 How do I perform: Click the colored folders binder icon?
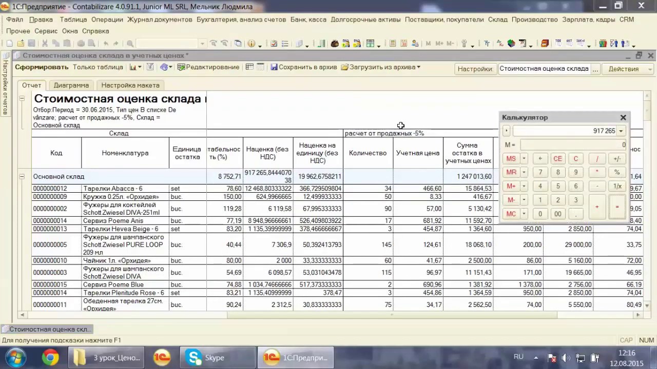[x=604, y=44]
